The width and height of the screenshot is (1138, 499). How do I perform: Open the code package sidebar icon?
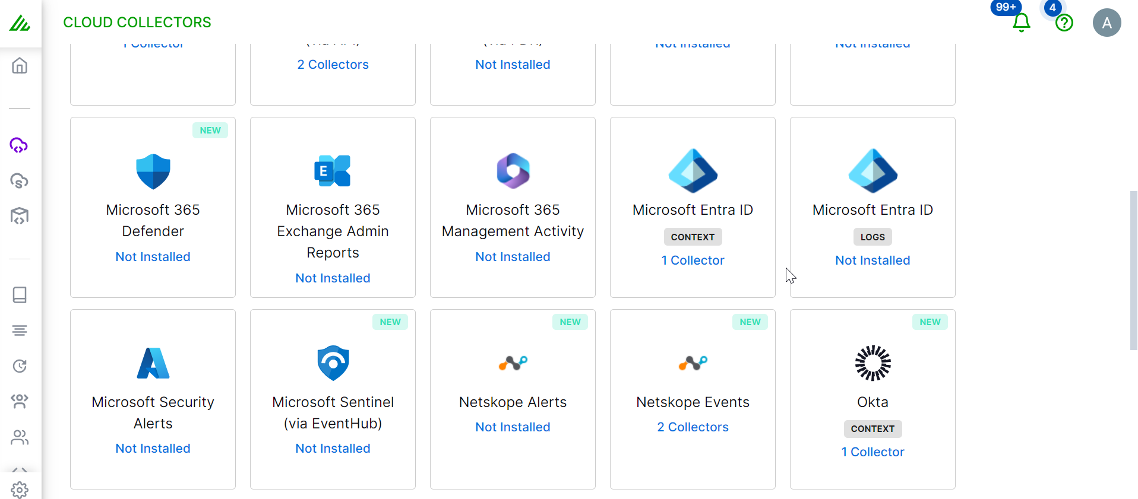point(20,216)
